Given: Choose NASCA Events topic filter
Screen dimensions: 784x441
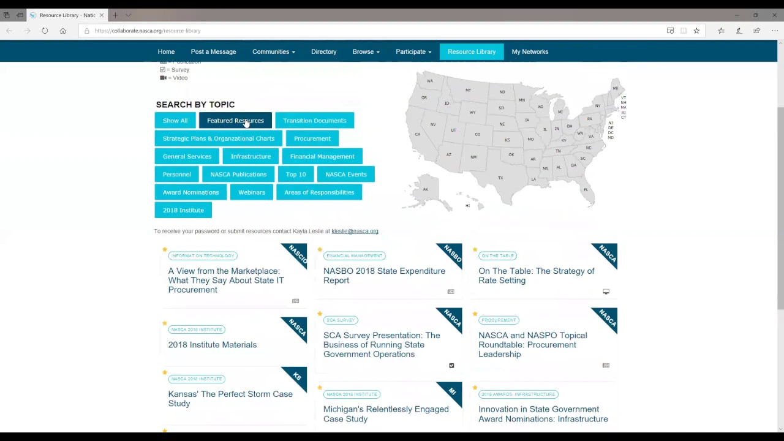Looking at the screenshot, I should point(346,175).
